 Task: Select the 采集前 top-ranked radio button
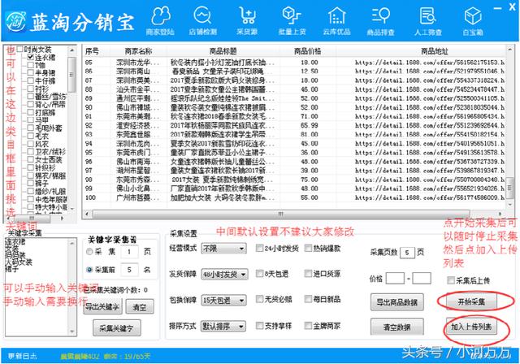[89, 270]
